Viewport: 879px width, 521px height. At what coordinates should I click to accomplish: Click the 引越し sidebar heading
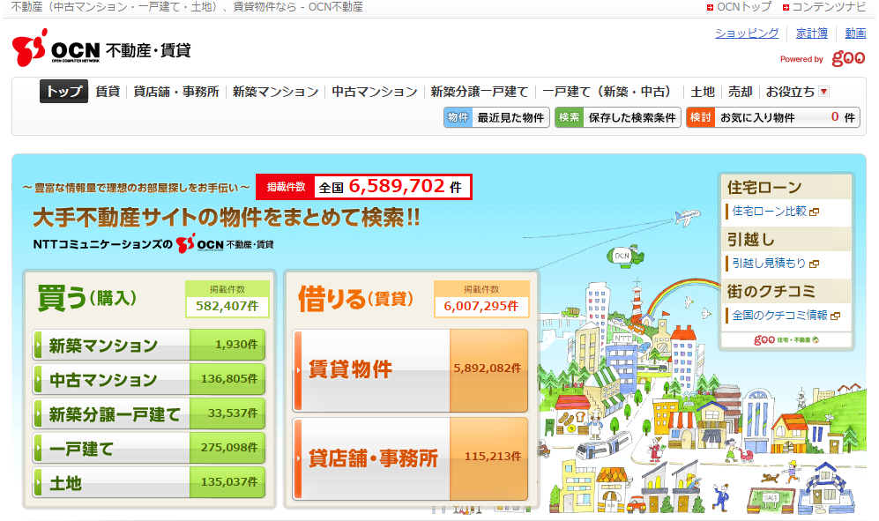[x=750, y=240]
